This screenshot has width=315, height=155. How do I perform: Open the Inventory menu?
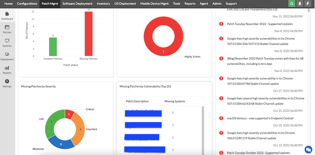[x=103, y=4]
